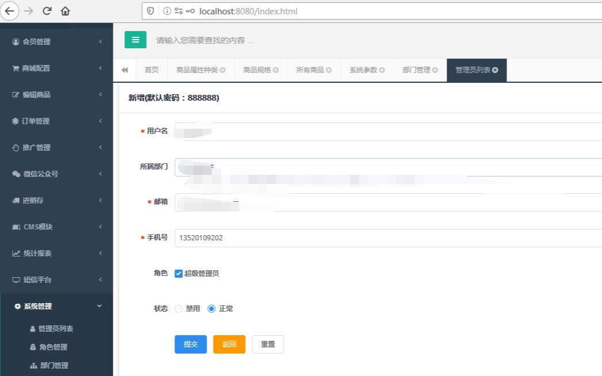Click the 手机号 field showing 13520109202

[388, 238]
